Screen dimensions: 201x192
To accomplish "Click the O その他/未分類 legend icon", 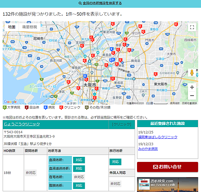I will pyautogui.click(x=86, y=107).
